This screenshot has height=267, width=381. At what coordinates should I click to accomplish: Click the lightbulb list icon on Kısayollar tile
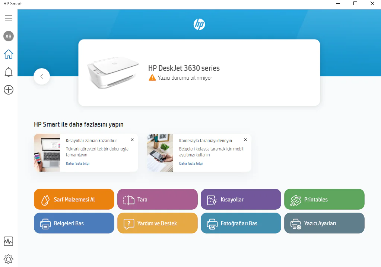coord(212,200)
